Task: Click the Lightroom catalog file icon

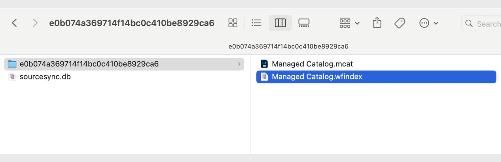Action: (264, 64)
